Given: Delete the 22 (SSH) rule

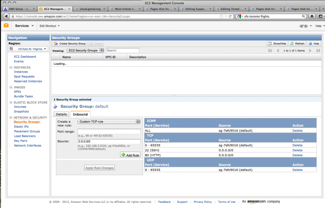Looking at the screenshot, I should pos(297,150).
